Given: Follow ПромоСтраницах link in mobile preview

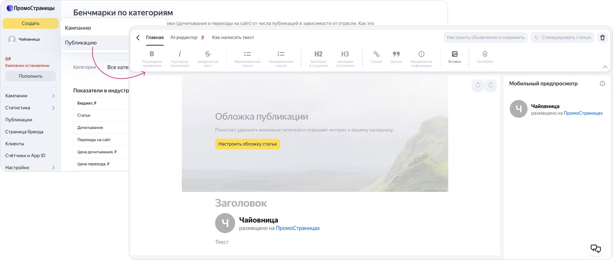Looking at the screenshot, I should pos(583,113).
